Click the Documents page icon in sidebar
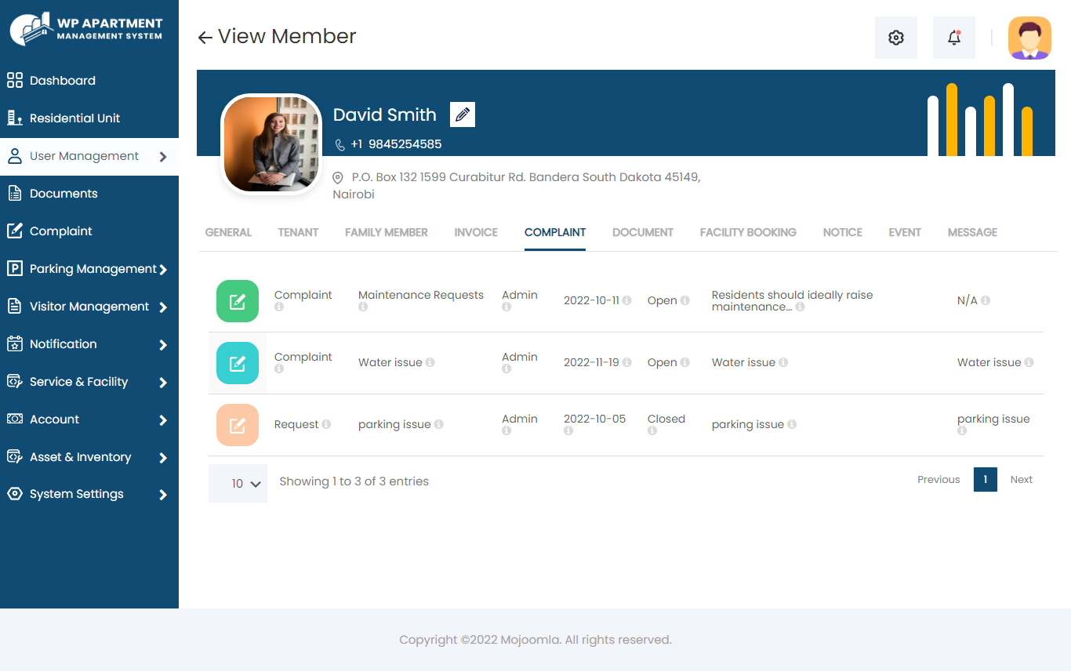 (14, 193)
